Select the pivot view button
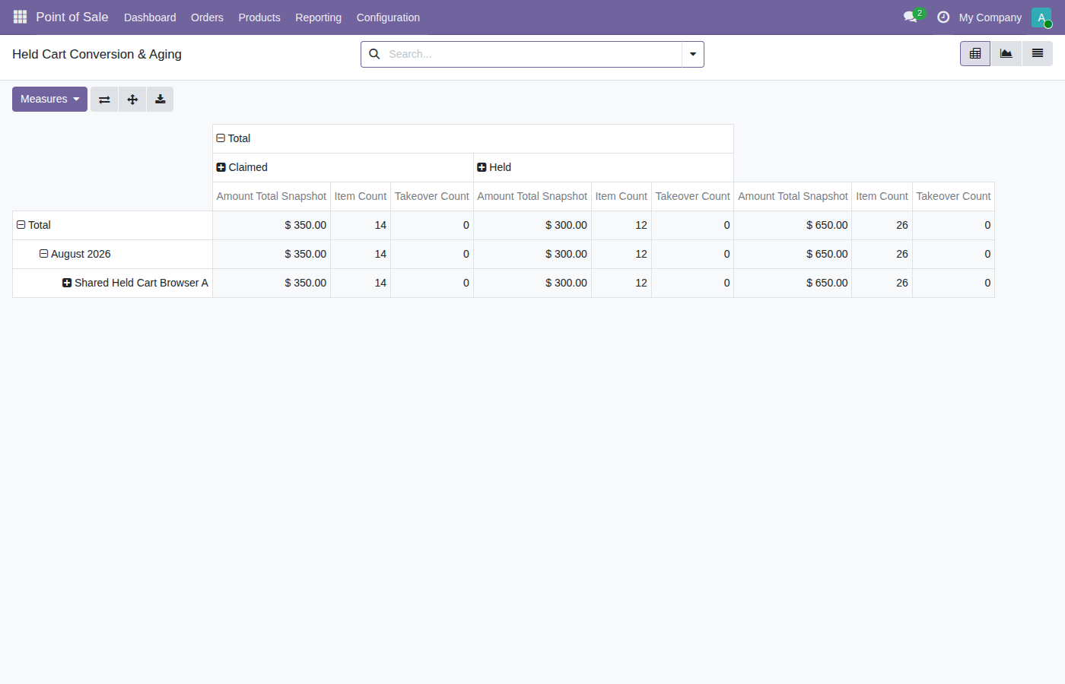This screenshot has height=684, width=1065. [x=975, y=54]
